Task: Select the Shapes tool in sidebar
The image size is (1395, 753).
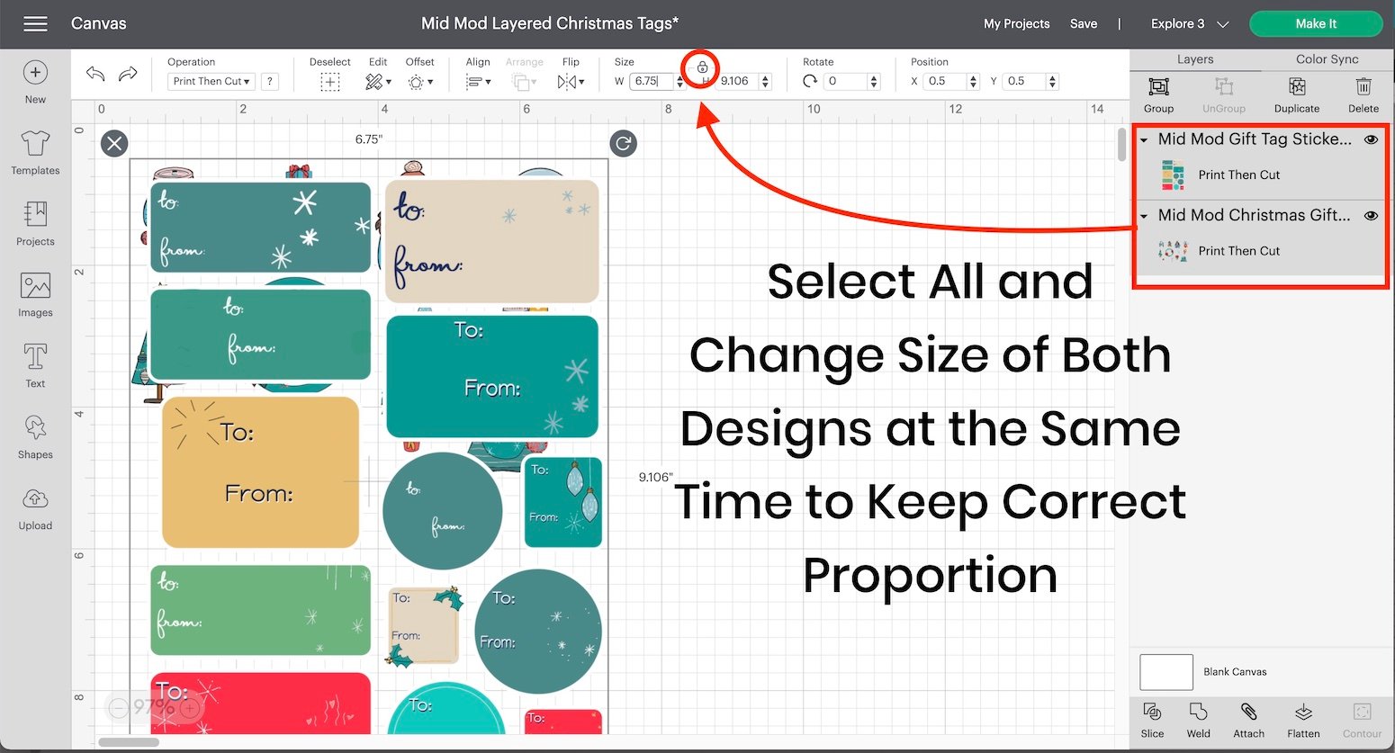Action: pos(35,428)
